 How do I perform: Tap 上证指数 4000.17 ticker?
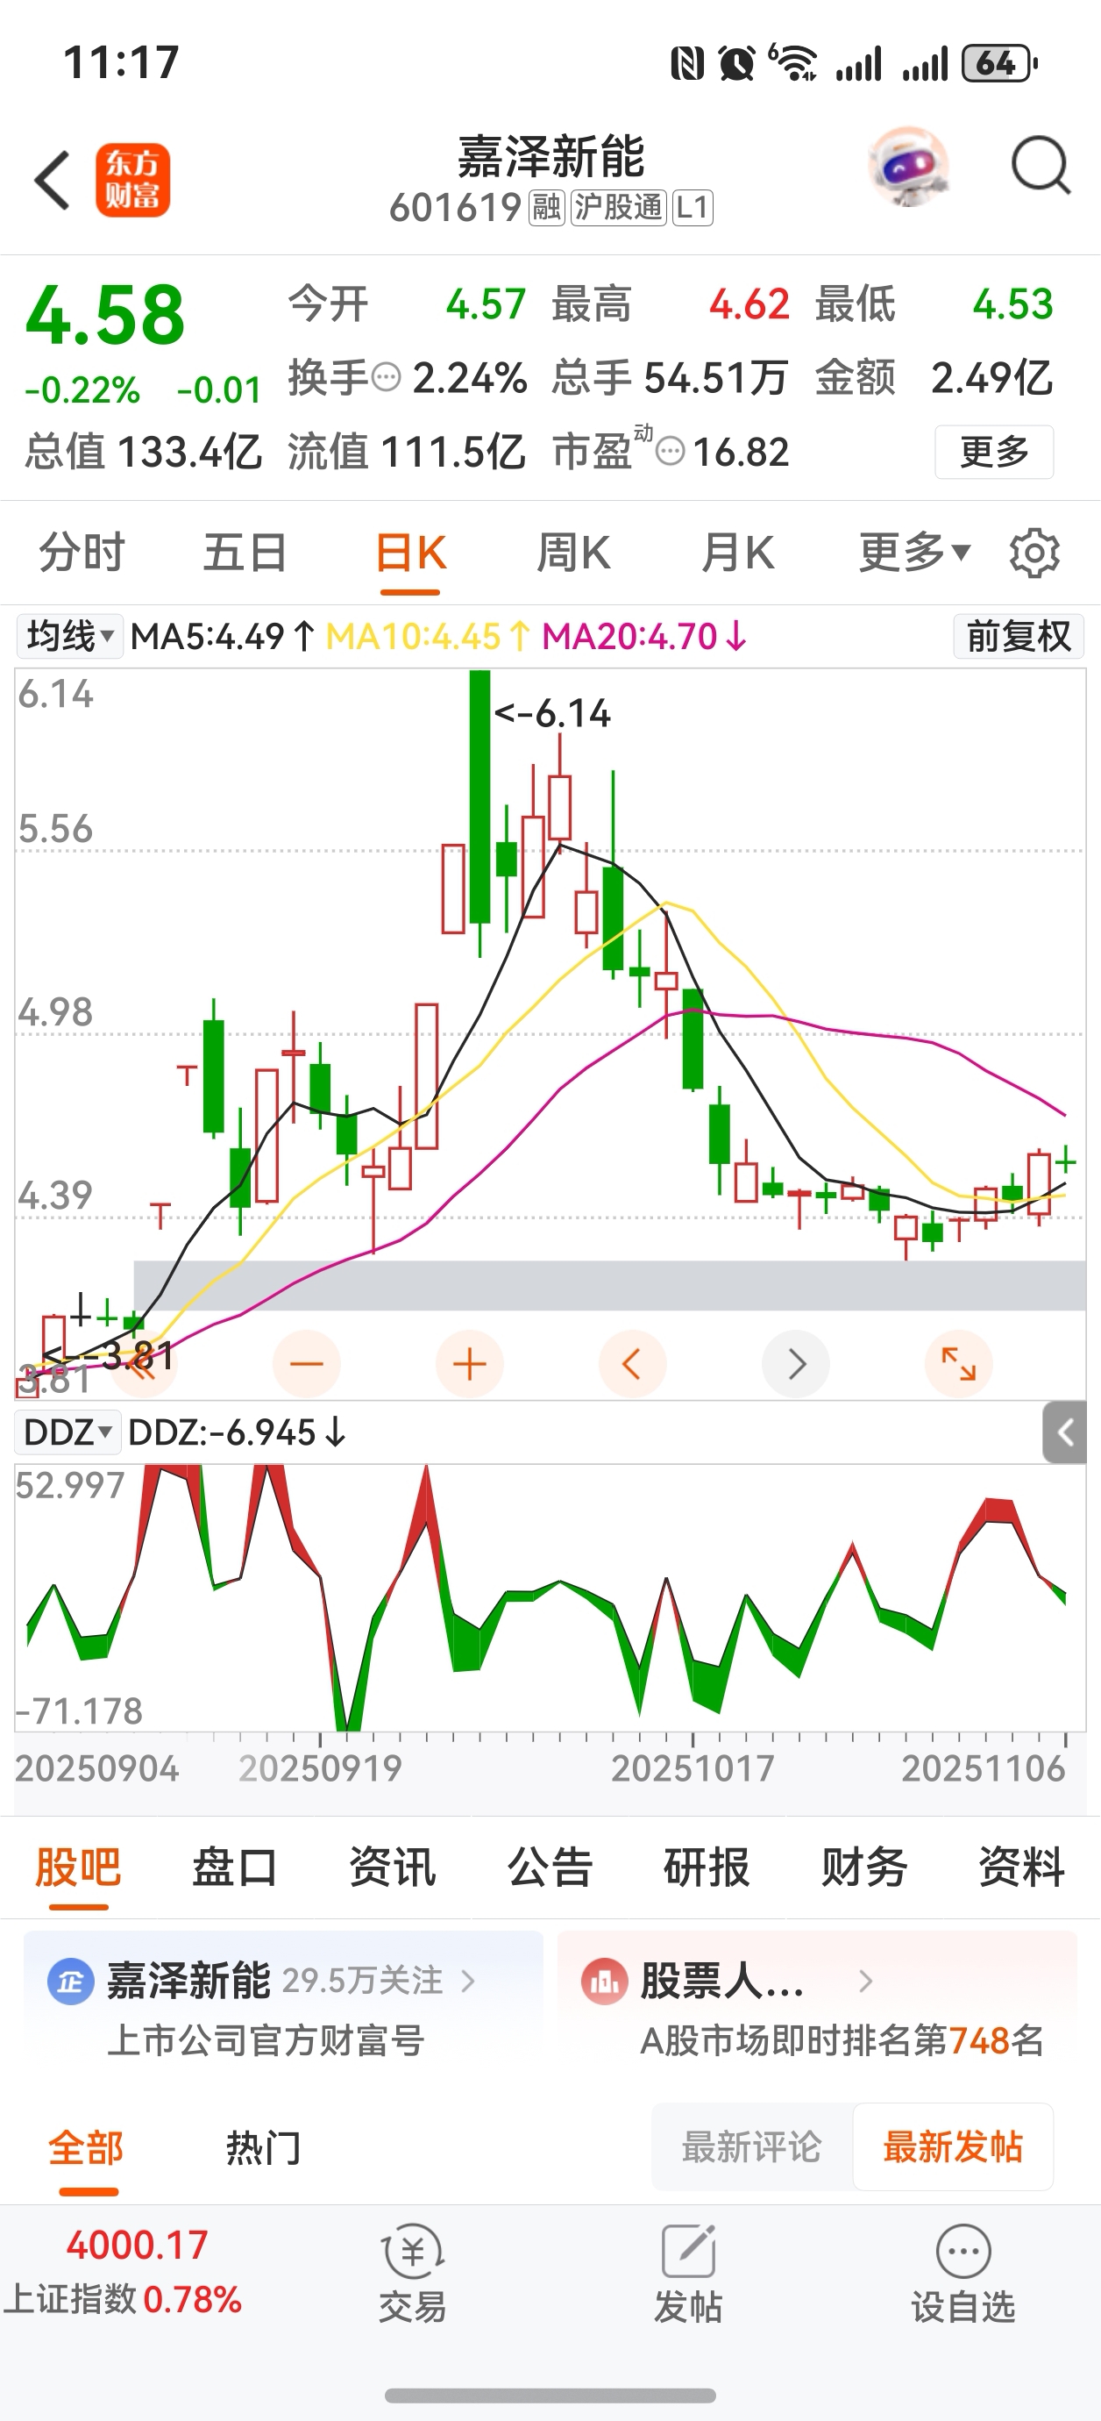123,2272
